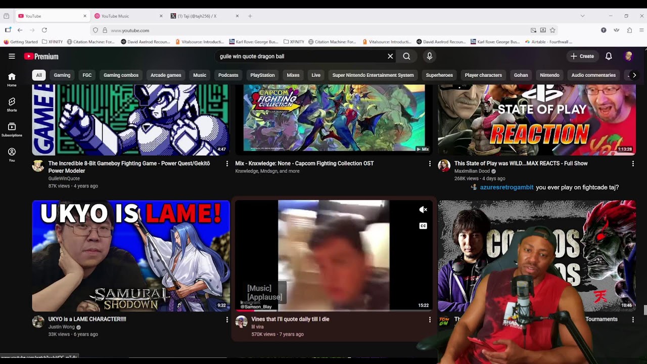This screenshot has width=647, height=364.
Task: Go to Home in the sidebar
Action: click(12, 79)
